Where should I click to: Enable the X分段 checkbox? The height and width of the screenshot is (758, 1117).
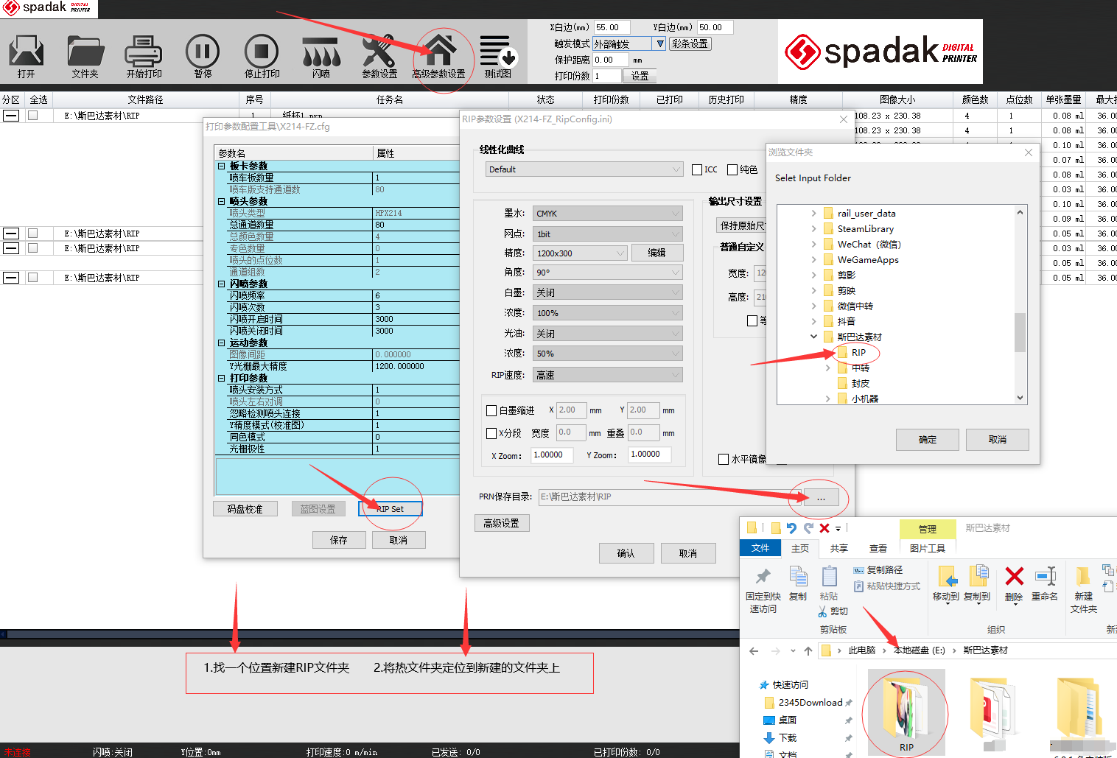tap(491, 433)
